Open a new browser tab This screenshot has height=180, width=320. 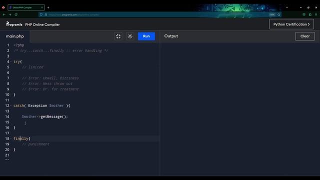pyautogui.click(x=48, y=7)
